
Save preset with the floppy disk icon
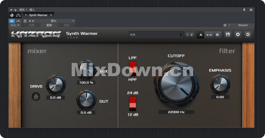228,35
